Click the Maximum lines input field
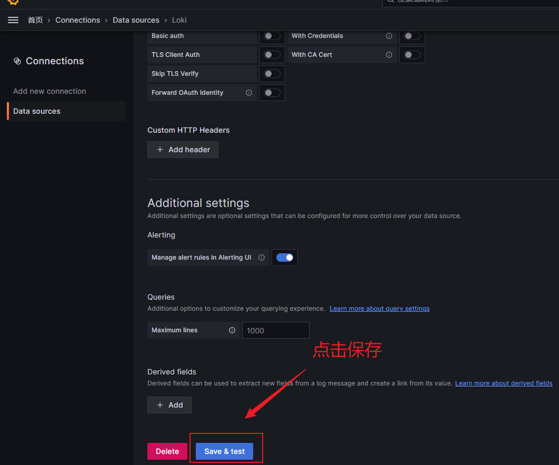Viewport: 559px width, 465px height. pos(275,330)
